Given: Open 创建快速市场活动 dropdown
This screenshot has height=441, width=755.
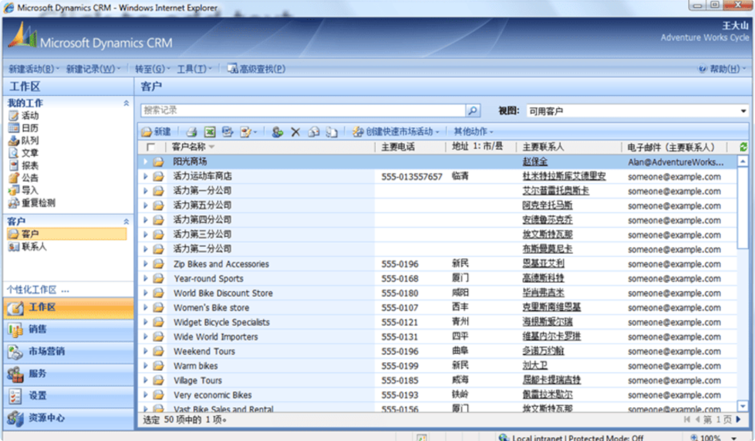Looking at the screenshot, I should 396,132.
